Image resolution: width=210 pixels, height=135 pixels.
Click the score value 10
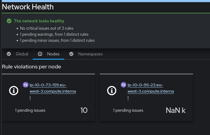[x=84, y=110]
